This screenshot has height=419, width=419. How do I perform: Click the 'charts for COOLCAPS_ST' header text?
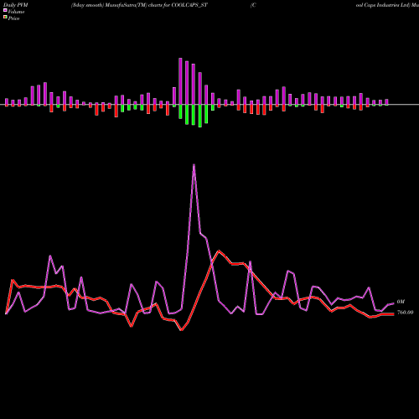[x=178, y=5]
